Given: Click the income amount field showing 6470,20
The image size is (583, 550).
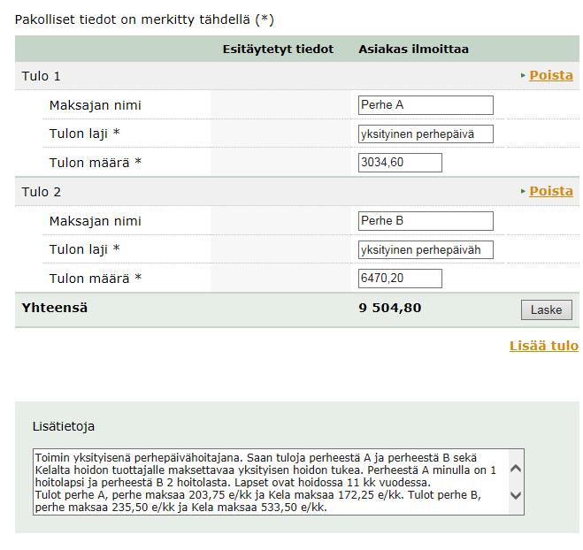Looking at the screenshot, I should click(400, 279).
